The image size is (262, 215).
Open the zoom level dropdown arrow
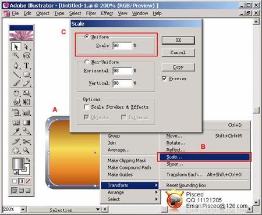click(23, 209)
